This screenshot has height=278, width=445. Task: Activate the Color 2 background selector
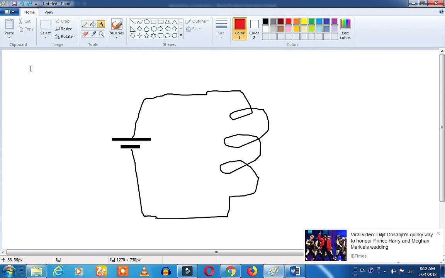(254, 29)
